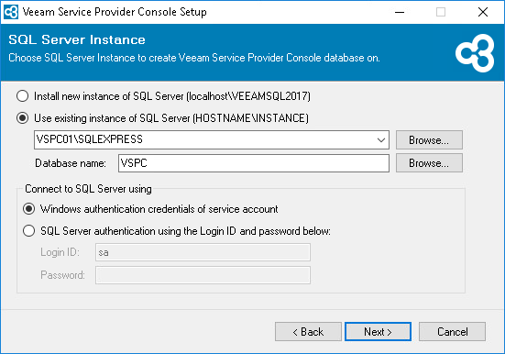Click the Password field
Viewport: 505px width, 354px height.
(203, 275)
